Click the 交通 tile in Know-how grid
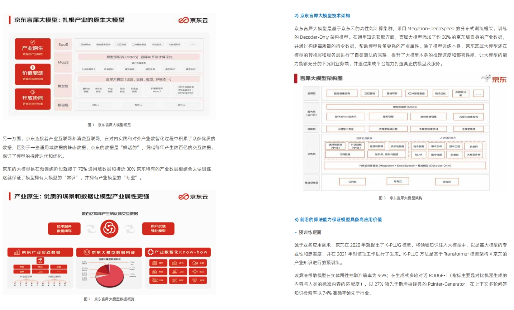This screenshot has height=310, width=514. tap(158, 280)
